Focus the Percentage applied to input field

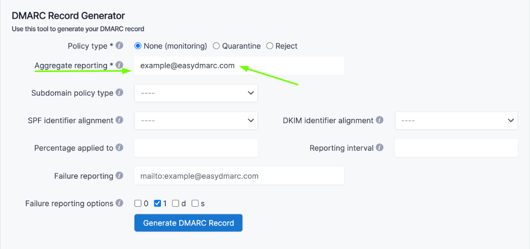pyautogui.click(x=196, y=148)
